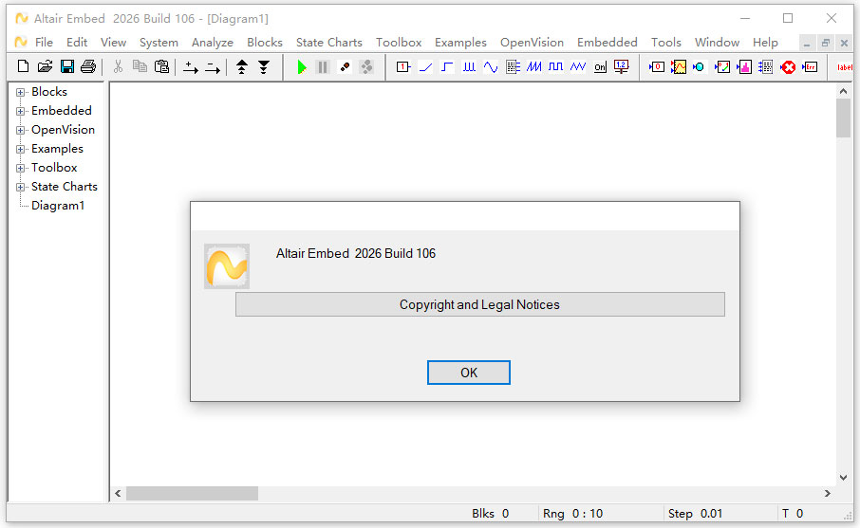Screen dimensions: 860x528
Task: Pause the simulation with the pause icon
Action: 323,66
